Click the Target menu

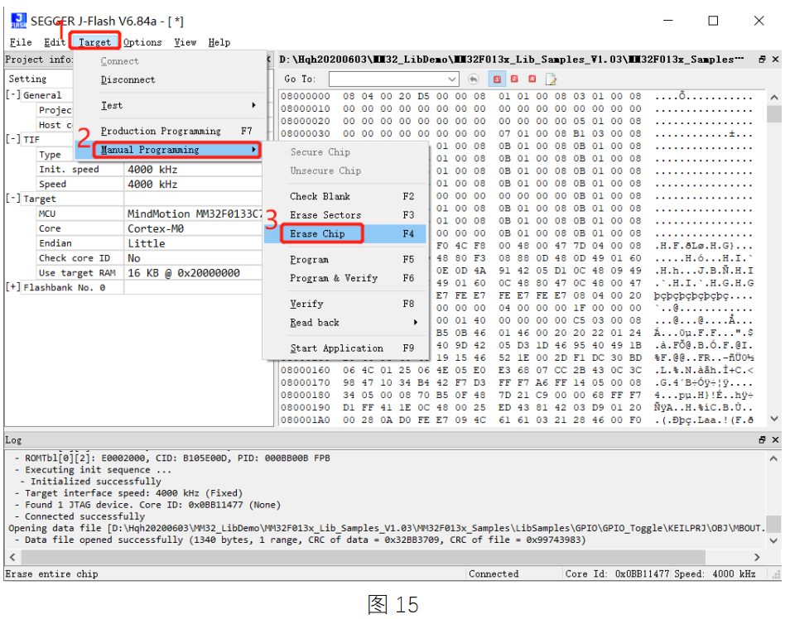click(94, 42)
